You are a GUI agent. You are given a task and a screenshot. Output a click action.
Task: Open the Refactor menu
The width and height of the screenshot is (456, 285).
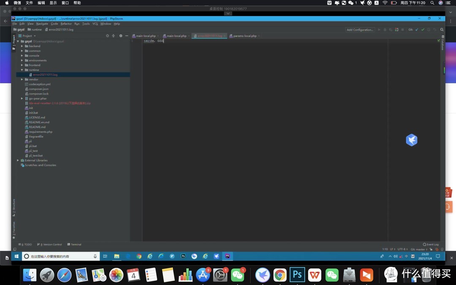coord(66,24)
